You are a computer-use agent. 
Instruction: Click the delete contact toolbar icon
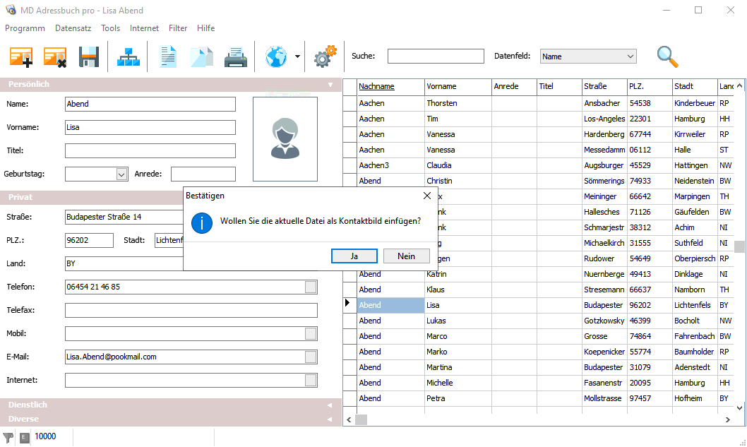point(55,56)
